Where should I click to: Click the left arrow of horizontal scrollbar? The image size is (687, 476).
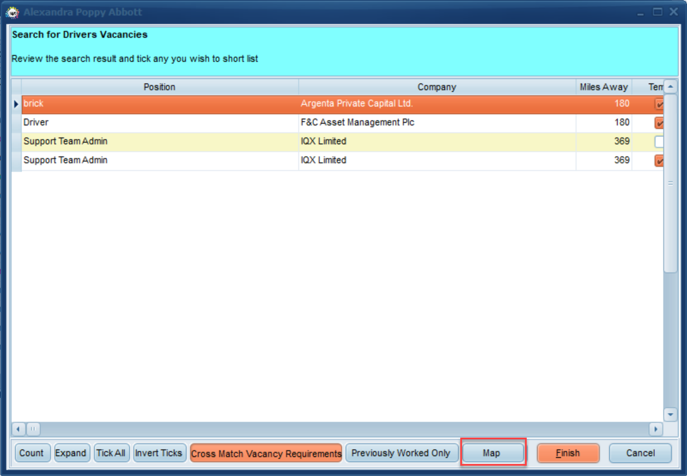pos(18,428)
